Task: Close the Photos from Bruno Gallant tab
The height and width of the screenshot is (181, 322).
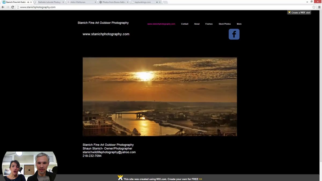Action: [128, 2]
